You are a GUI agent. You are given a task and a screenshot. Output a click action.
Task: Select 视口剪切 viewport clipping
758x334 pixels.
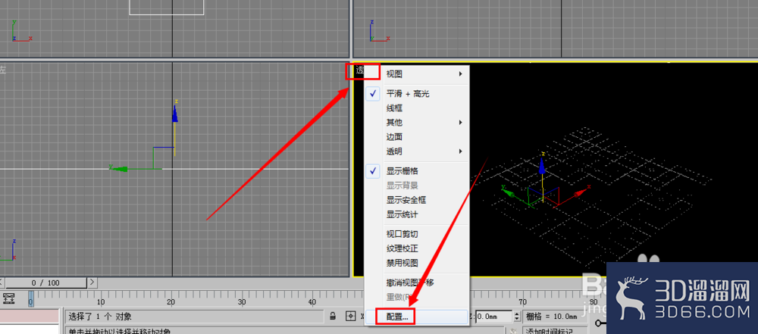click(417, 235)
